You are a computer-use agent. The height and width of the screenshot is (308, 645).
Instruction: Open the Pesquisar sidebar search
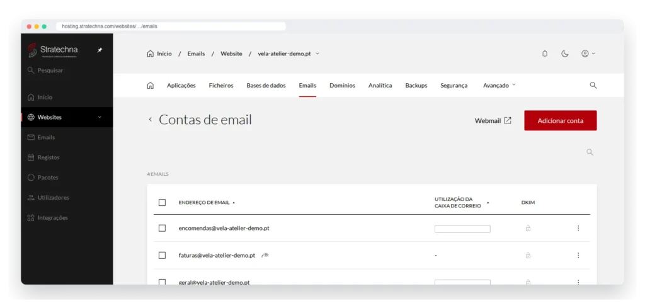pos(45,71)
